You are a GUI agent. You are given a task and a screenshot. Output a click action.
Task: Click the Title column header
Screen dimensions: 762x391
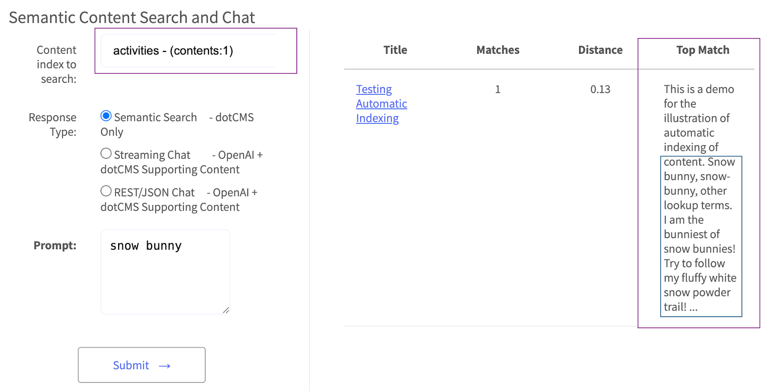[395, 50]
